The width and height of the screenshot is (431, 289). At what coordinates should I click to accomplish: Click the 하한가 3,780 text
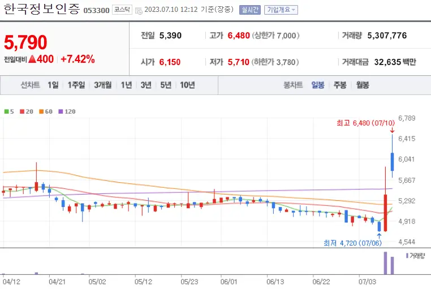275,62
